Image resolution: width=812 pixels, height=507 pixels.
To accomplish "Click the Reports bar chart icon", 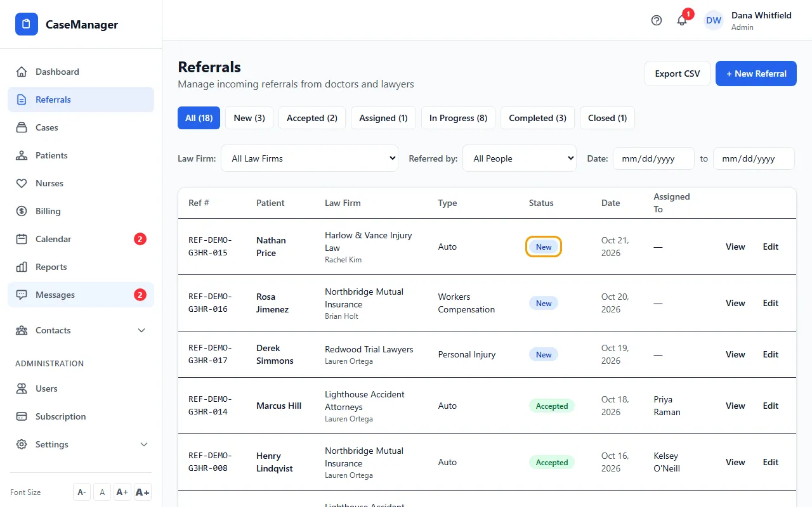I will 22,267.
